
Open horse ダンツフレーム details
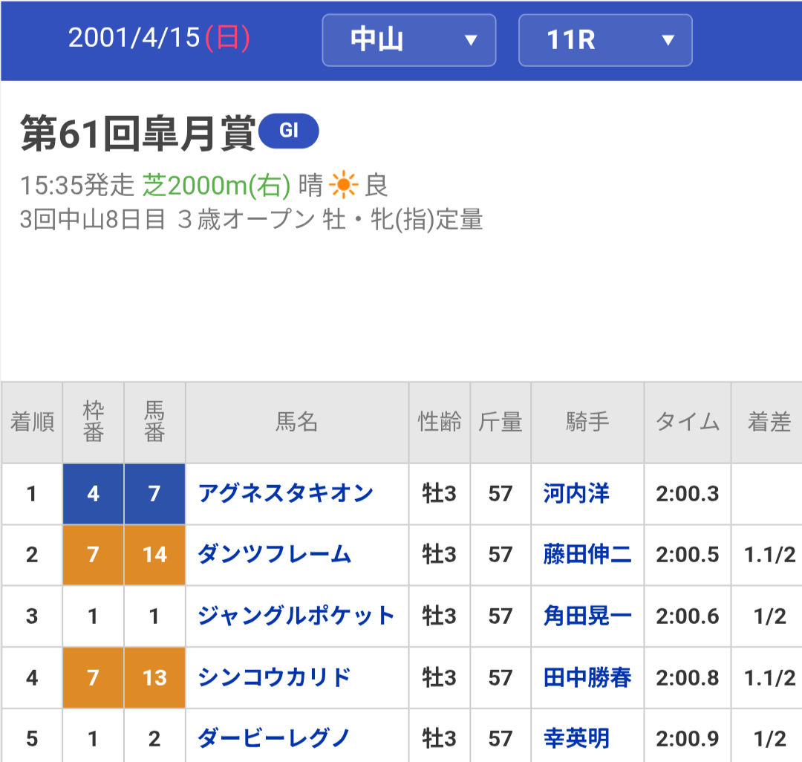(274, 554)
